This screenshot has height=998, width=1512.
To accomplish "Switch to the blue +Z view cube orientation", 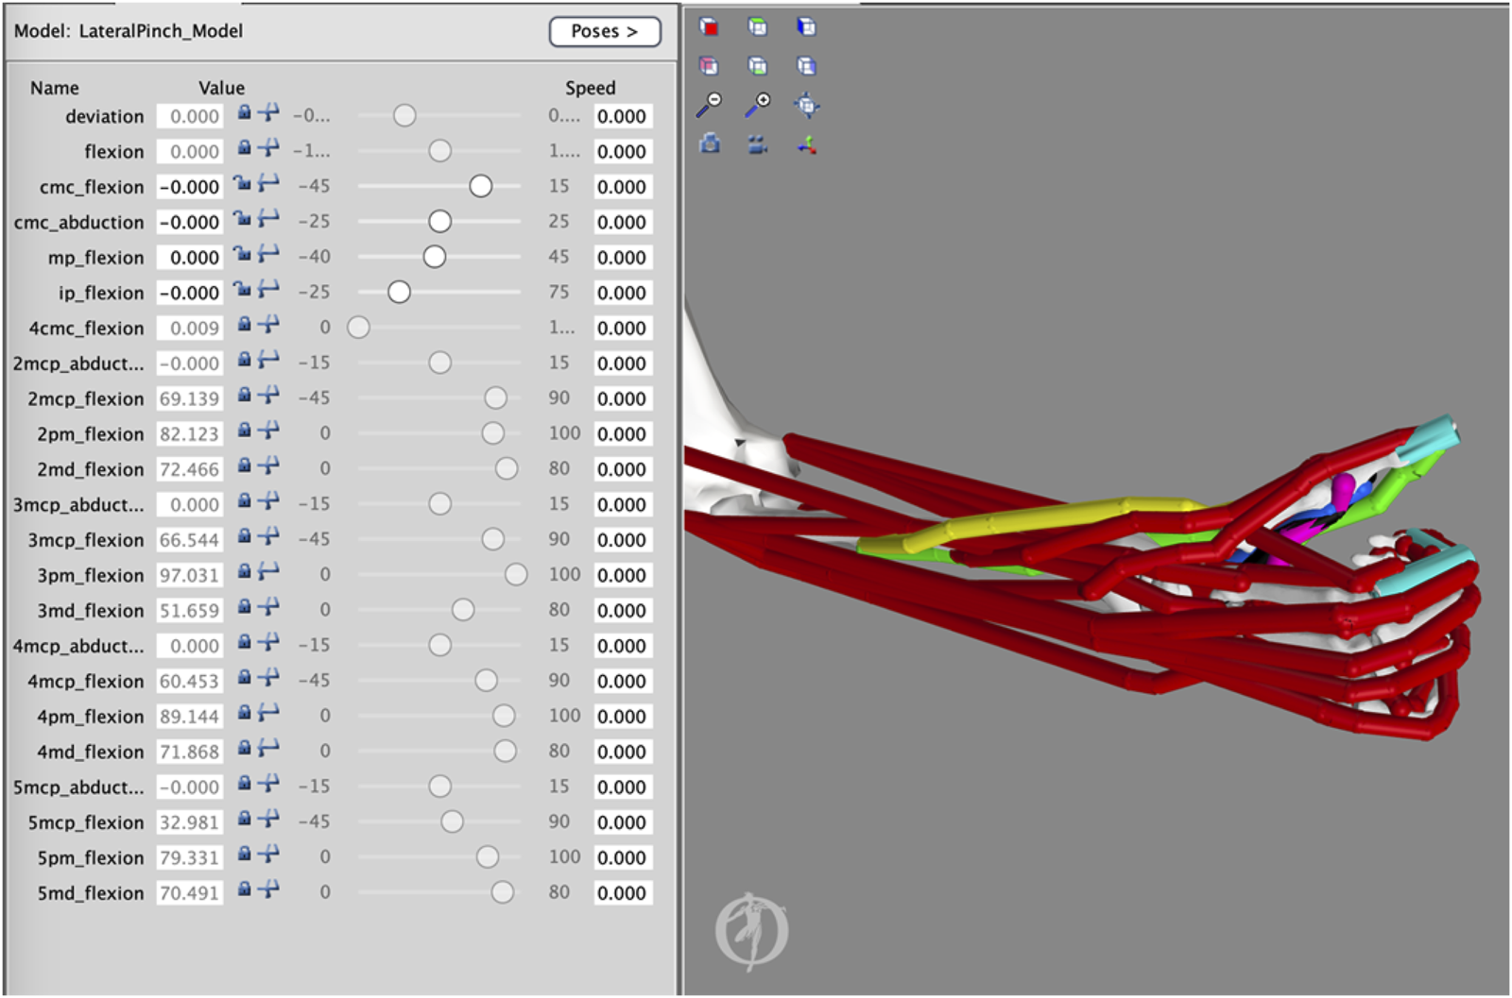I will (x=808, y=25).
